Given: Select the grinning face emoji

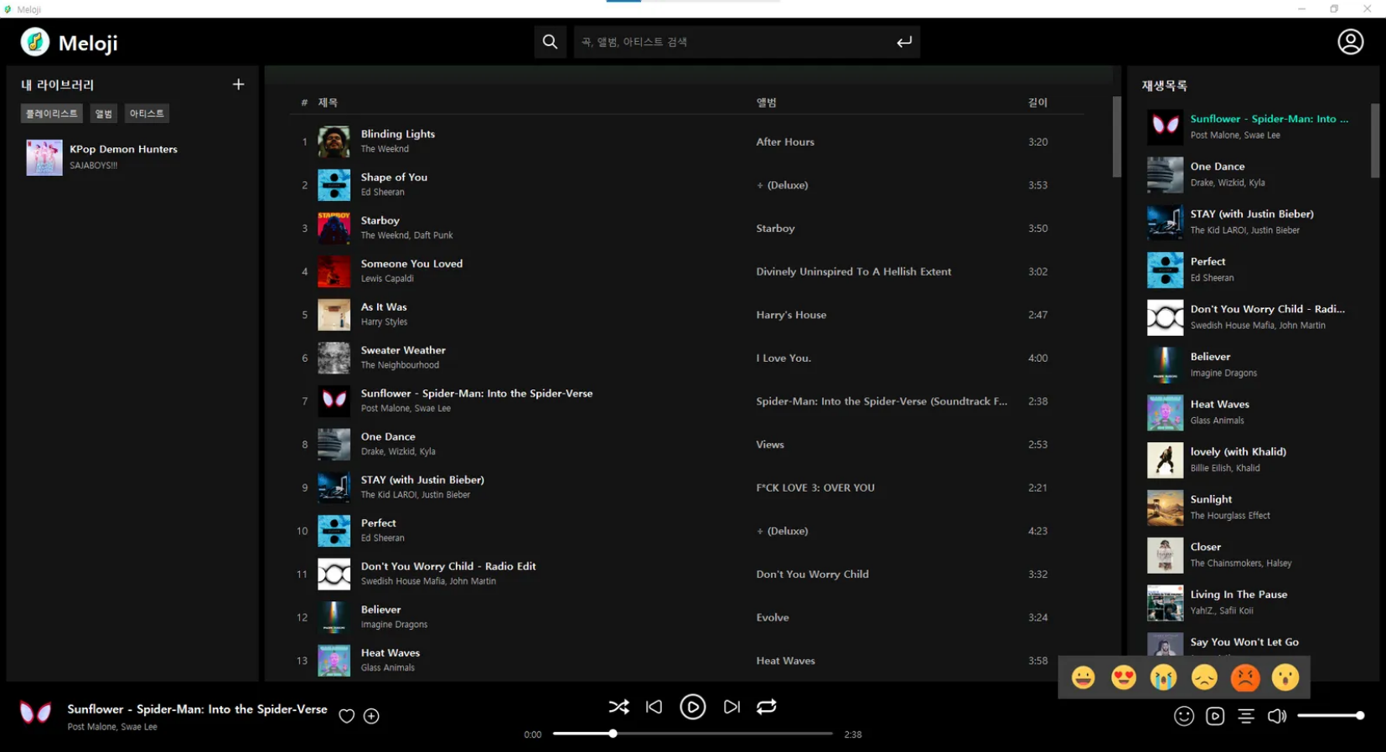Looking at the screenshot, I should [1083, 677].
